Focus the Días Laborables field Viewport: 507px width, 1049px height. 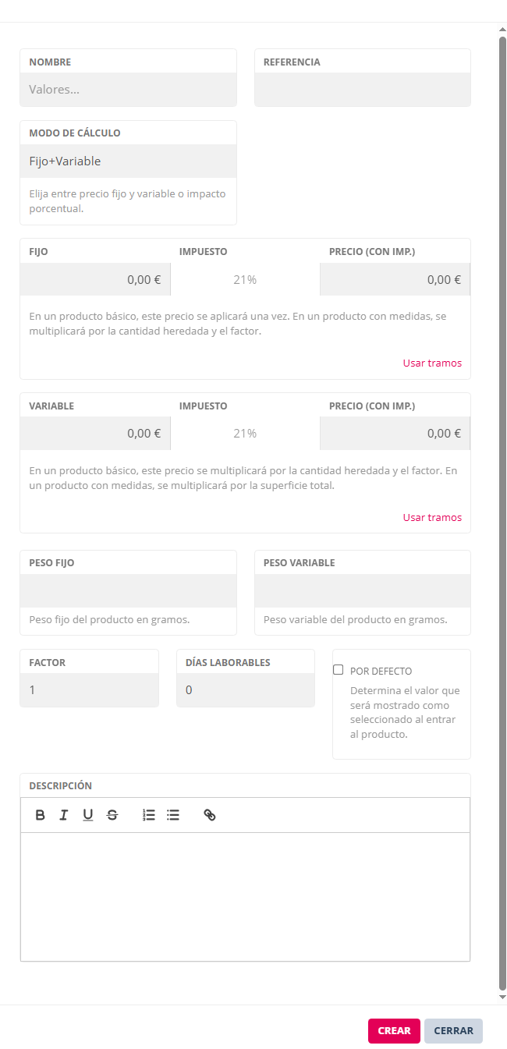(246, 690)
